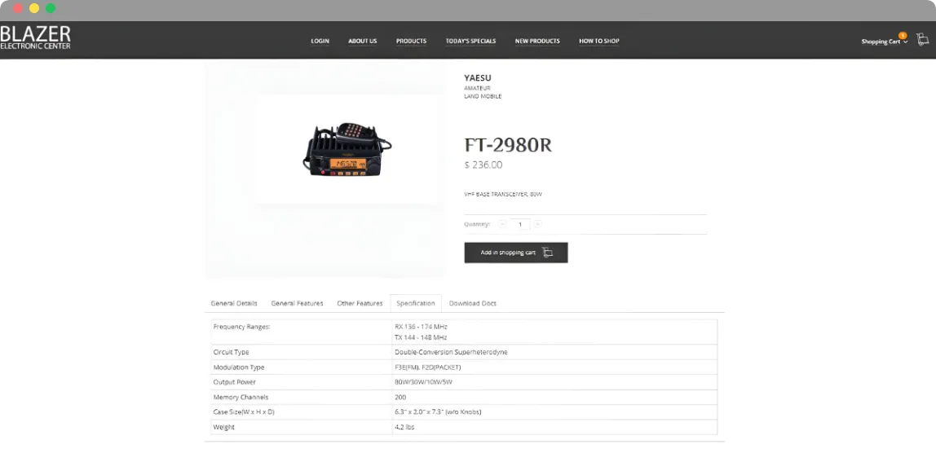
Task: Click the orange cart item count badge
Action: pyautogui.click(x=903, y=36)
